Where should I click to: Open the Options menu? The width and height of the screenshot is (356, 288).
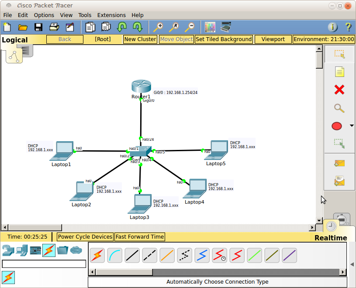(44, 15)
